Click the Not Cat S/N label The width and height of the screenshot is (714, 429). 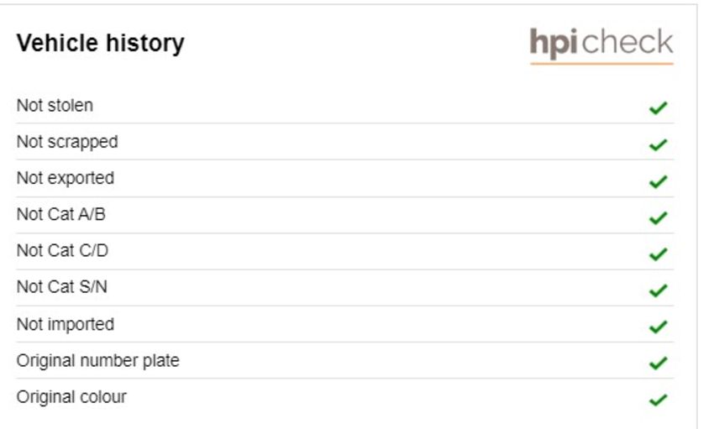click(62, 287)
